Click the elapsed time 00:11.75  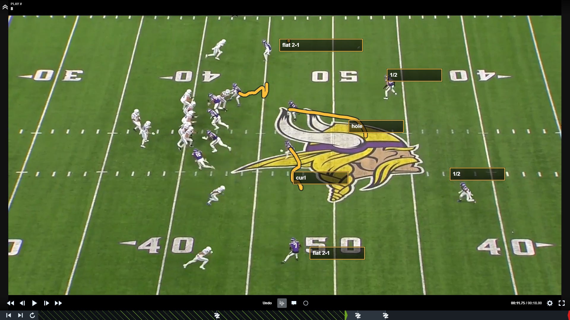[518, 303]
